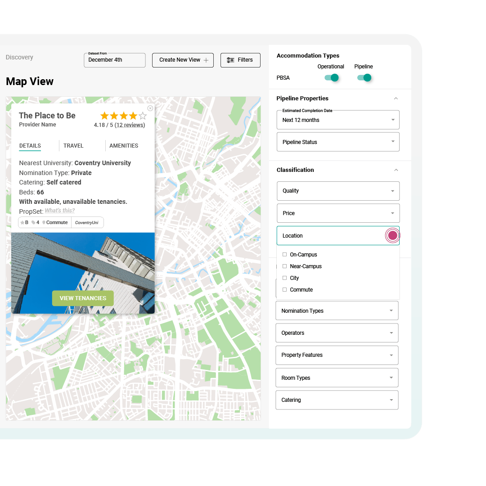Click the tag icon next to '4' in the chip
The height and width of the screenshot is (486, 486).
pyautogui.click(x=32, y=222)
